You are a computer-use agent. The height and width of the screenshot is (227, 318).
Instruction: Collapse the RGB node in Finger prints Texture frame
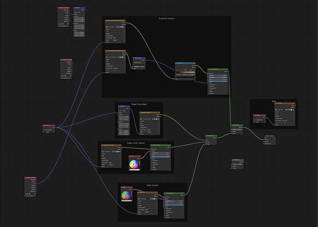130,156
